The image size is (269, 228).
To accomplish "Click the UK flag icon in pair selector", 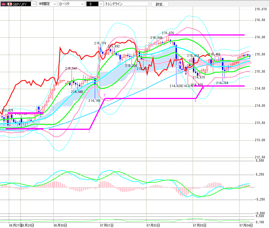I will click(x=3, y=4).
